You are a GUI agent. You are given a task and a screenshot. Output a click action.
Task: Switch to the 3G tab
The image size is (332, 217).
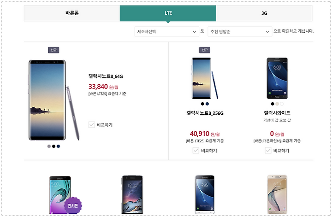(x=264, y=13)
